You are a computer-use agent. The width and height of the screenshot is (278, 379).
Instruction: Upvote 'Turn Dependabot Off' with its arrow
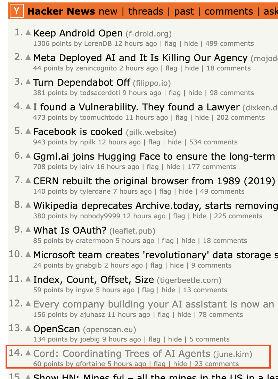28,82
